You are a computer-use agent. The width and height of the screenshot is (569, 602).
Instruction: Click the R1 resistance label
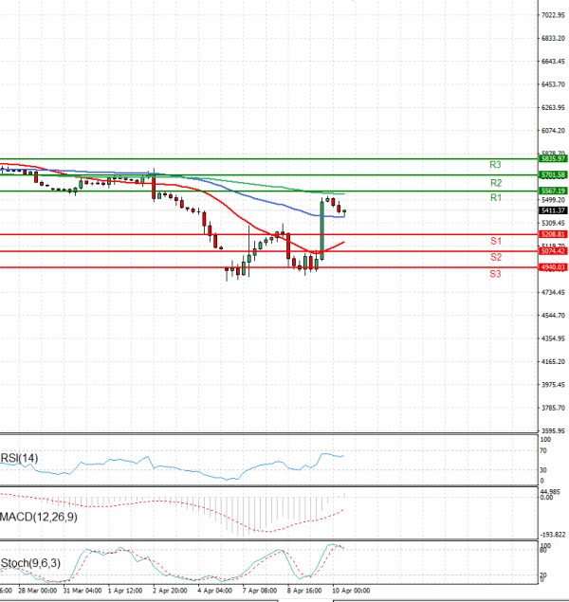496,198
